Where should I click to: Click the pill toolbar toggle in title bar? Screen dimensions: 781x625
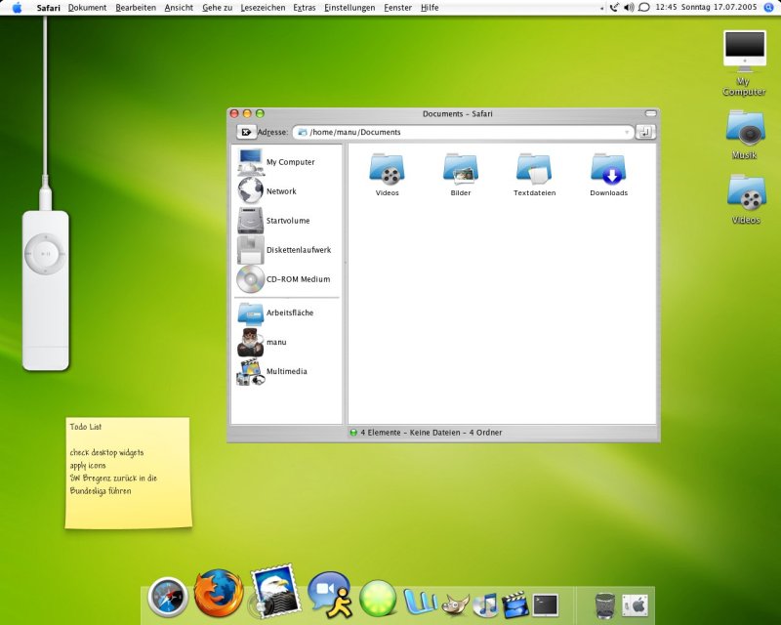point(650,113)
